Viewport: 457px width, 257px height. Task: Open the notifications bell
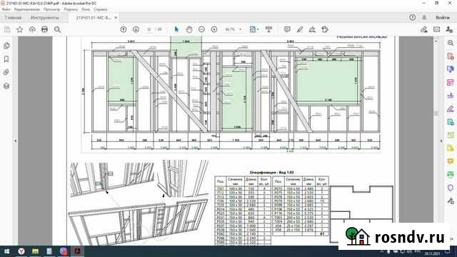424,18
